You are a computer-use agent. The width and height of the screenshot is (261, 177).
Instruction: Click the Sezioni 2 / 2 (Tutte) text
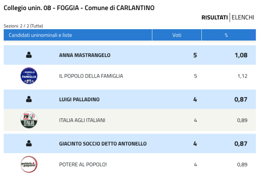pyautogui.click(x=23, y=26)
